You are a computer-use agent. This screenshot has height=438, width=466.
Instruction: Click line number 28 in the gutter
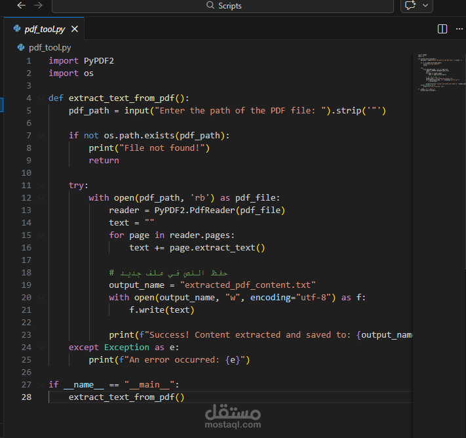tap(26, 397)
